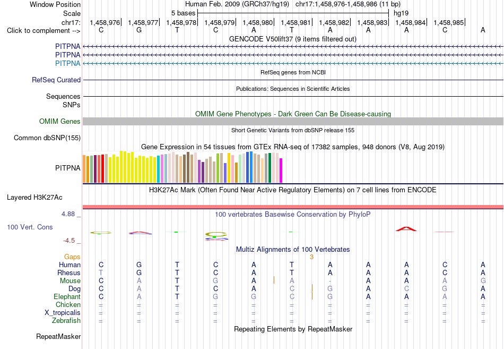The width and height of the screenshot is (504, 349).
Task: Click the 'hg19' label by the scale bar
Action: [401, 13]
